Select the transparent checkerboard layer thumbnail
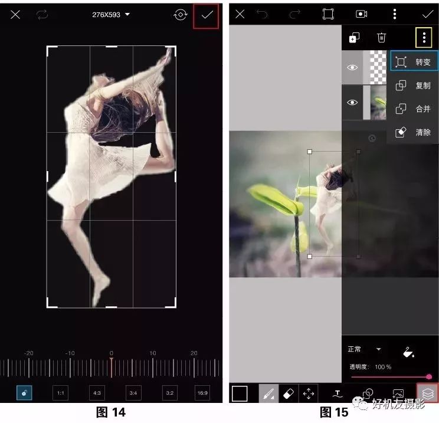The width and height of the screenshot is (439, 423). (x=375, y=67)
